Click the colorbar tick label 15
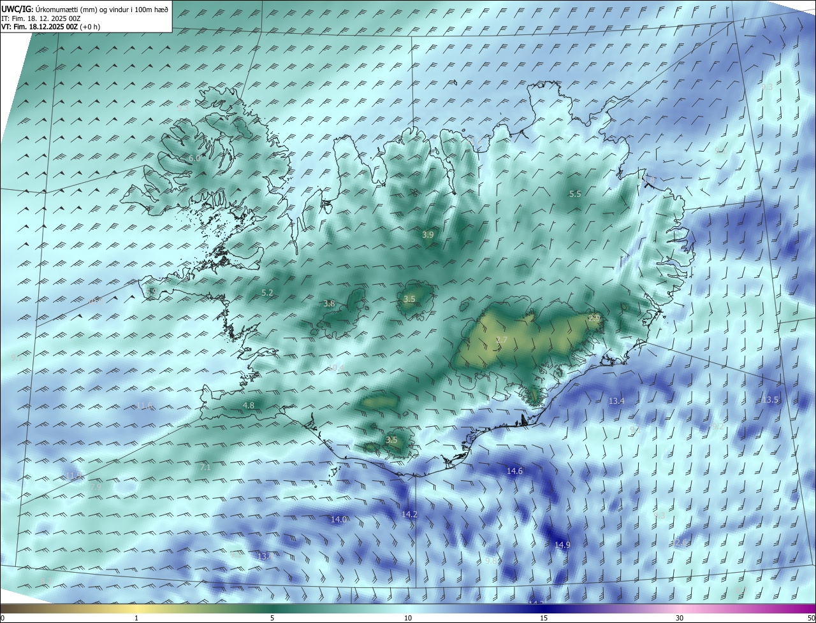The image size is (816, 623). coord(544,618)
